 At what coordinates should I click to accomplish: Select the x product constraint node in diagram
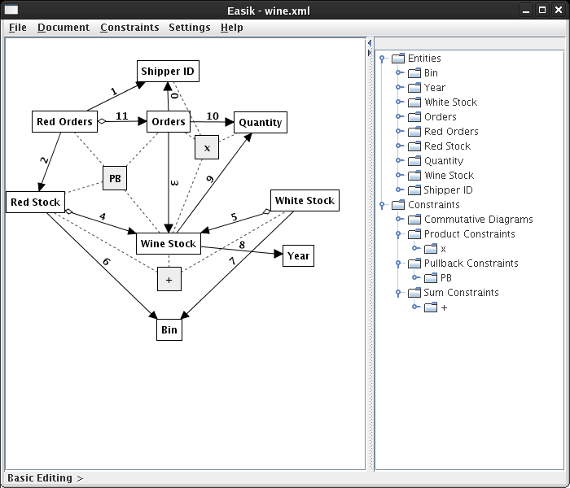207,147
